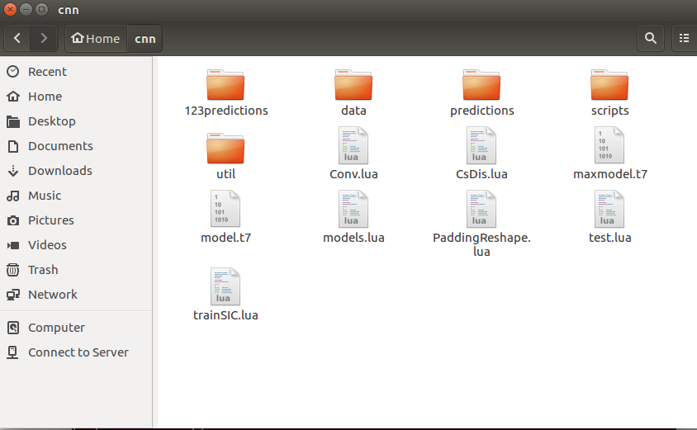Click the Music note icon

click(x=13, y=196)
